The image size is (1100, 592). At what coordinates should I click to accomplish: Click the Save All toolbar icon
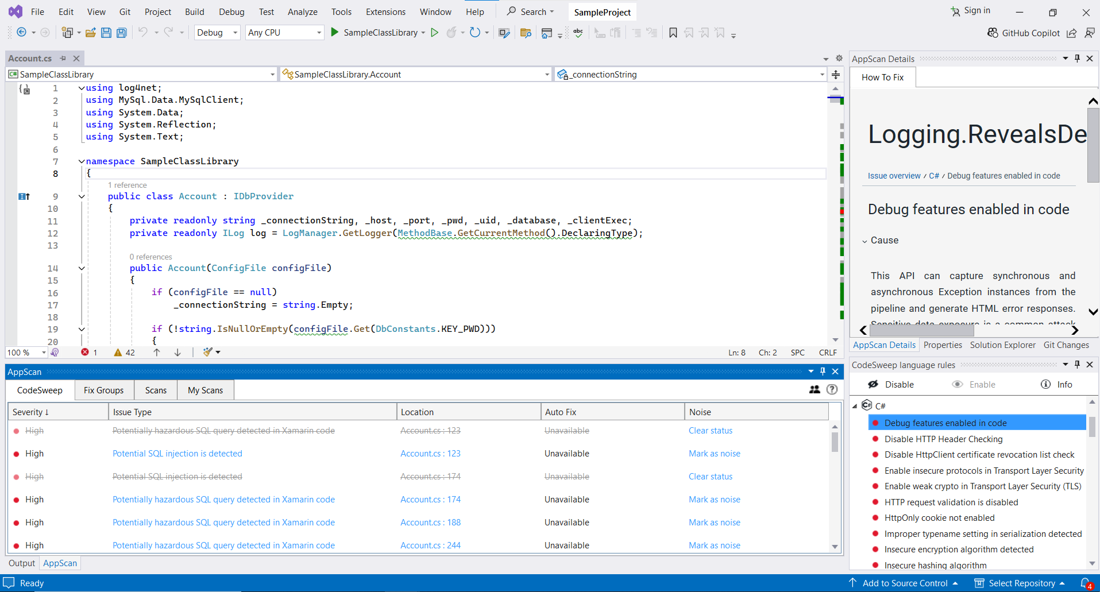pos(122,33)
